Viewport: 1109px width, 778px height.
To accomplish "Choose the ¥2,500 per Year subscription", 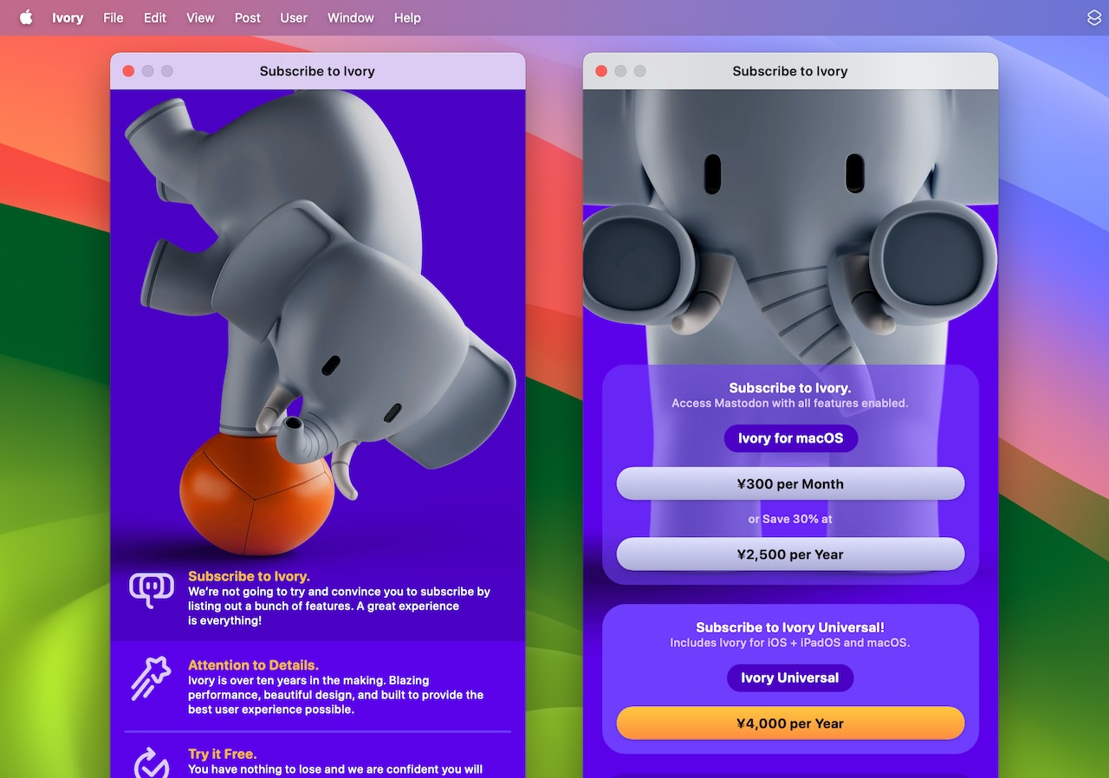I will tap(790, 554).
